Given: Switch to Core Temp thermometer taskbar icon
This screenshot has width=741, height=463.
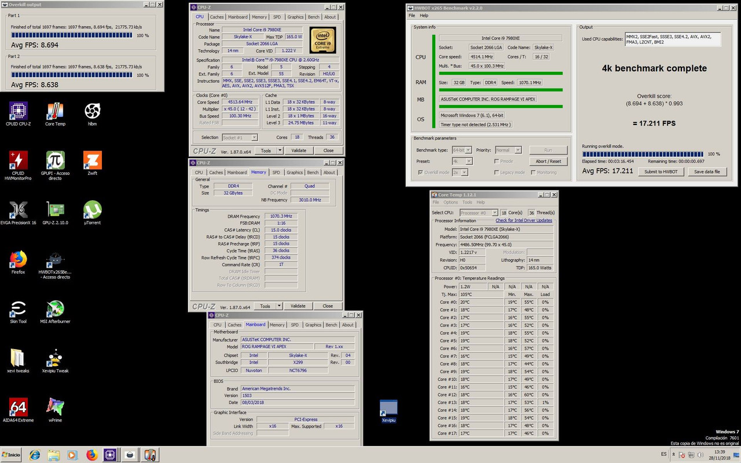Looking at the screenshot, I should 150,455.
